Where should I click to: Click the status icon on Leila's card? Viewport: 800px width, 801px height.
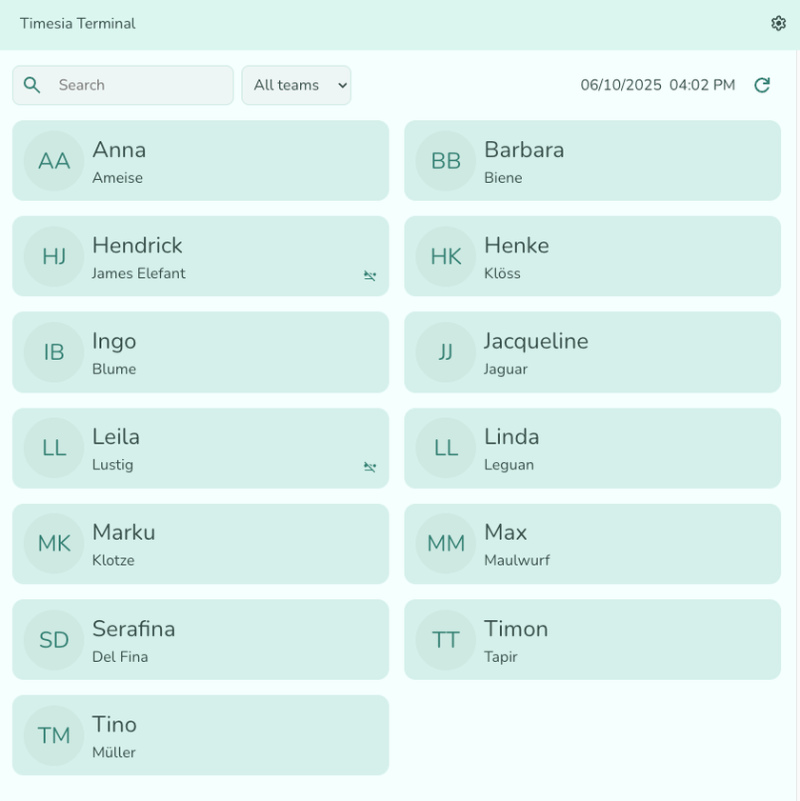[370, 468]
